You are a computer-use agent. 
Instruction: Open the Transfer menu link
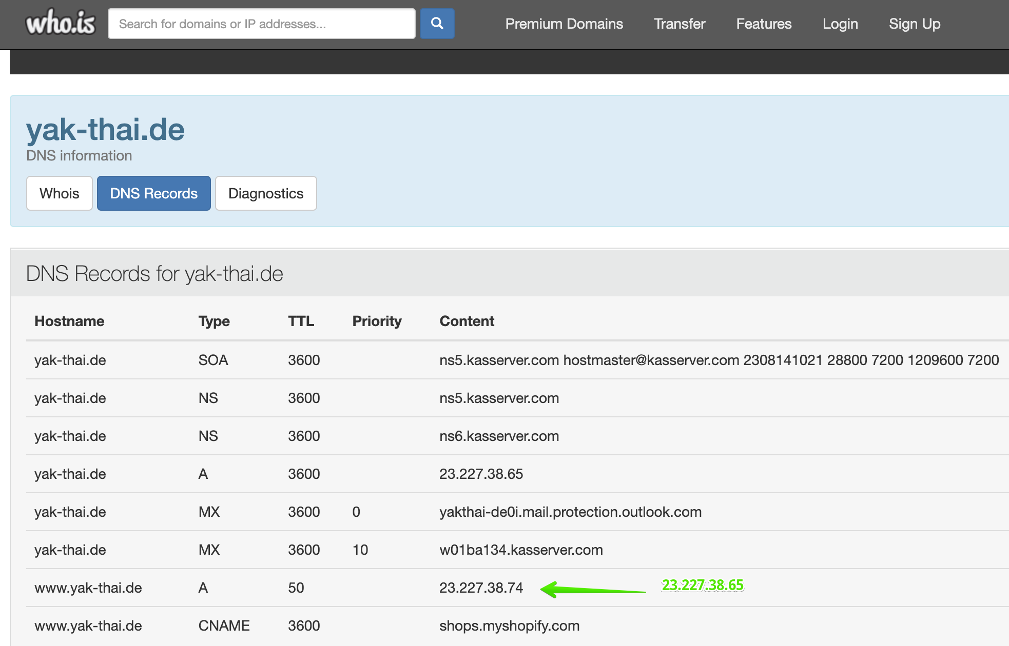[680, 24]
